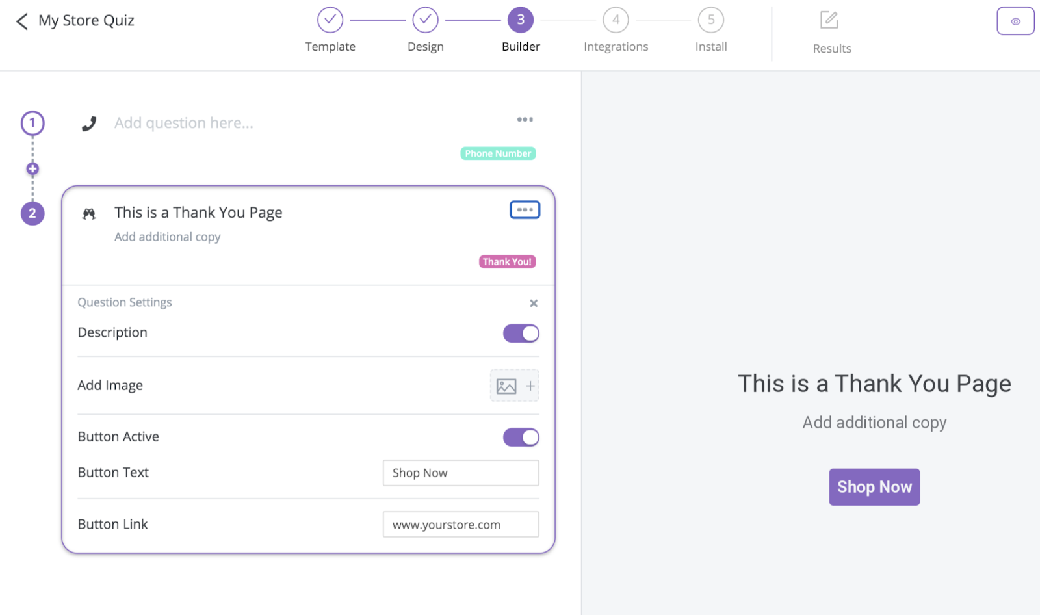Click the phone icon on question 1
1040x615 pixels.
coord(89,124)
